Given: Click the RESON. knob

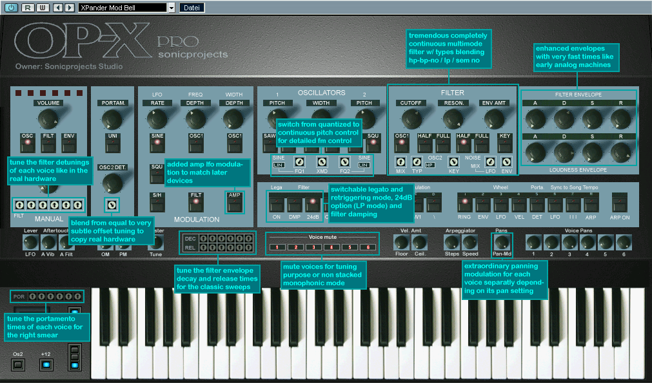Looking at the screenshot, I should pyautogui.click(x=453, y=119).
